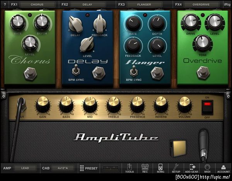Adjust the amp Volume knob
Screen dimensions: 232x181
pos(185,105)
